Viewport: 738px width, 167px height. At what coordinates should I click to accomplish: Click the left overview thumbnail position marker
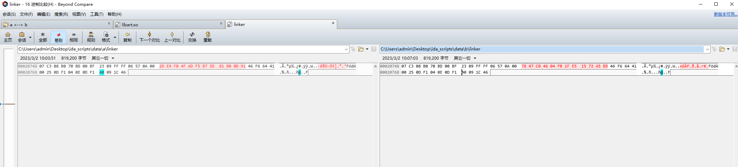click(x=9, y=104)
